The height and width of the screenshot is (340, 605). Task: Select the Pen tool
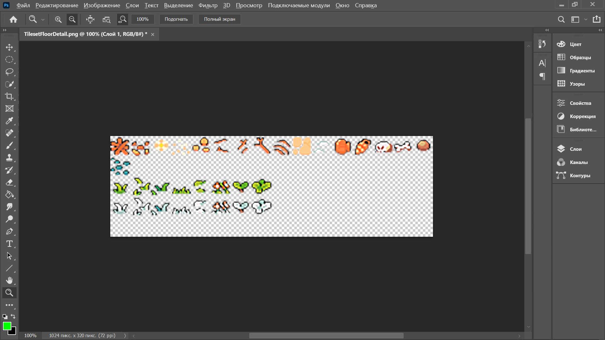click(x=9, y=231)
